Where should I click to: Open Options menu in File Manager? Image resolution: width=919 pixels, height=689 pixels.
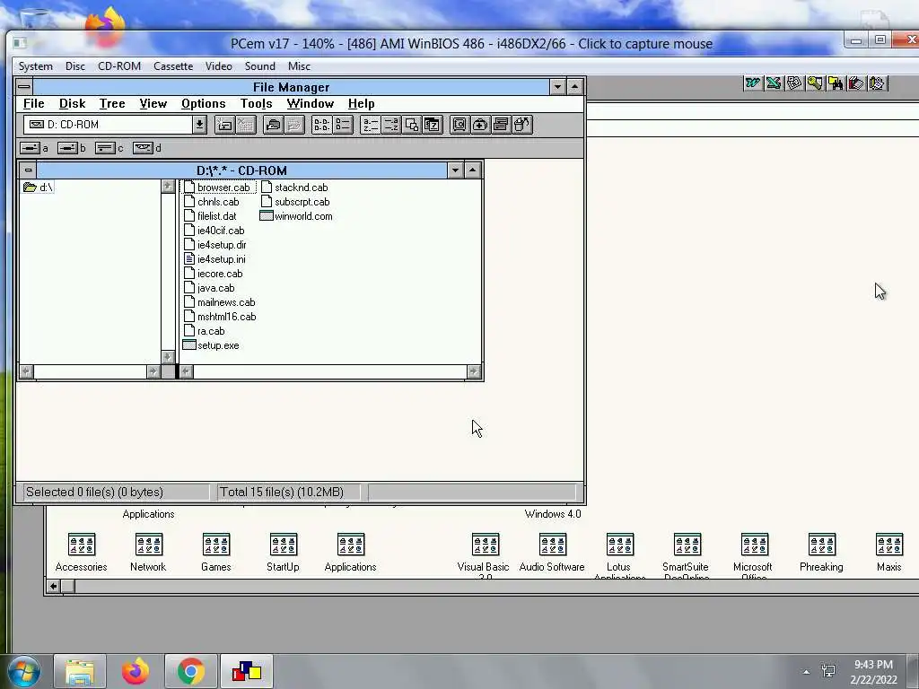tap(204, 104)
